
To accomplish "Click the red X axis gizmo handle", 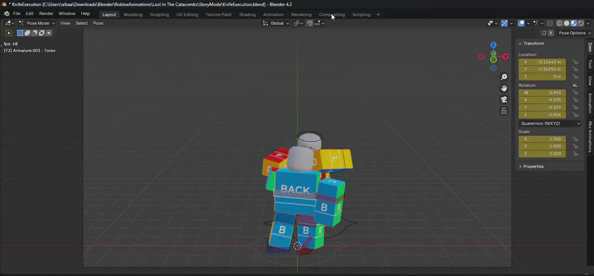I will (x=506, y=57).
